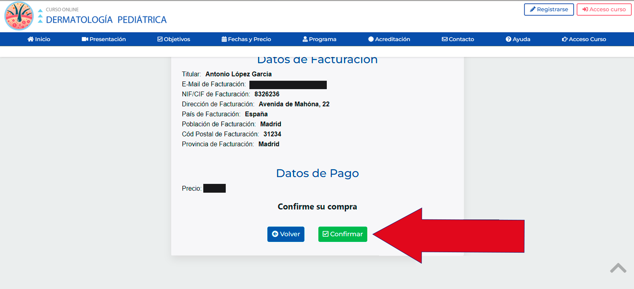Click the envelope icon beside Contacto

coord(444,39)
